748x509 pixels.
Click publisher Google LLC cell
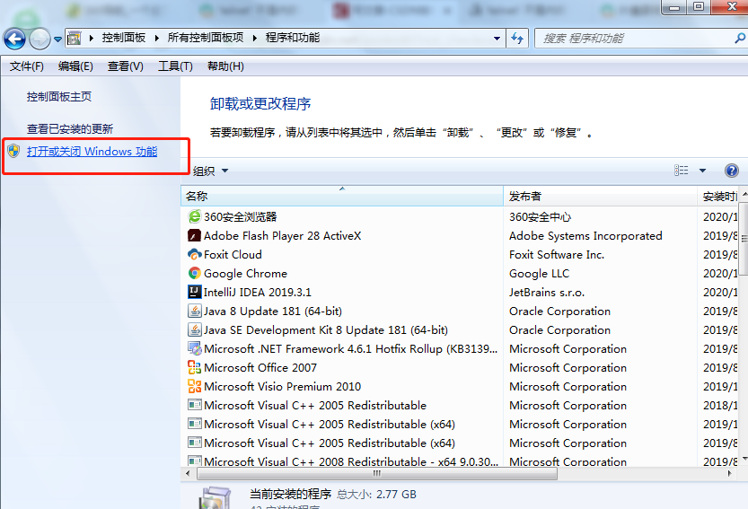click(x=539, y=273)
